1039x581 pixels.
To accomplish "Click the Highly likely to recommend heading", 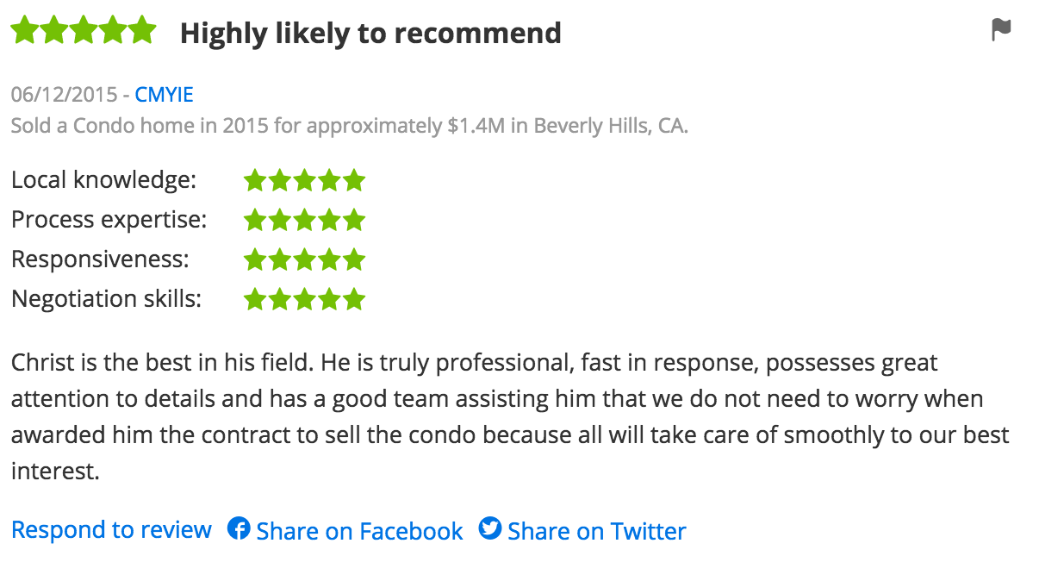I will click(370, 34).
